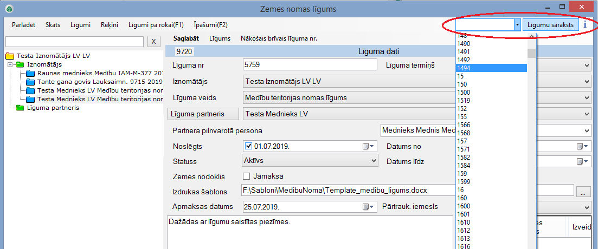Viewport: 598px width, 249px height.
Task: Click the Līguma nr field with 5759
Action: [x=310, y=65]
